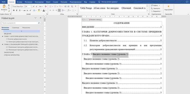Switch to the Рецензирование ribbon tab
Image resolution: width=190 pixels, height=94 pixels.
(x=76, y=2)
